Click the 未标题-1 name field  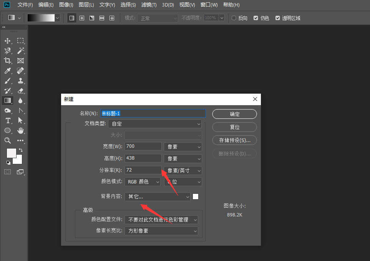(x=153, y=113)
